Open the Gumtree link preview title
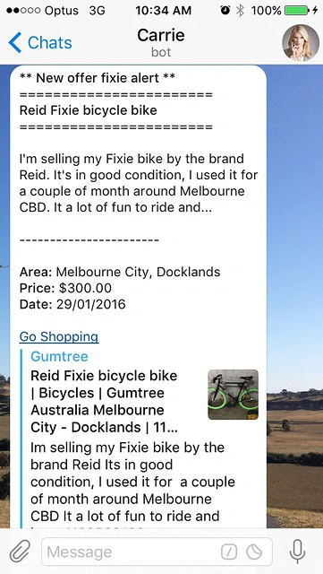Image resolution: width=323 pixels, height=574 pixels. click(x=59, y=357)
